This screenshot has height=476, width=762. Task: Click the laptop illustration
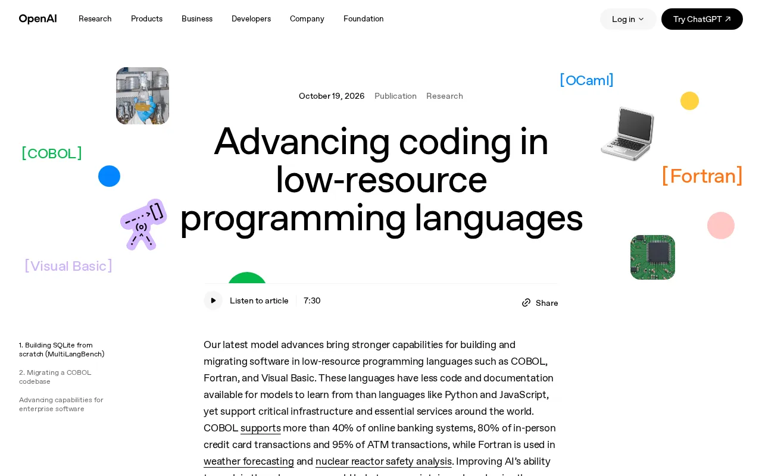point(627,133)
